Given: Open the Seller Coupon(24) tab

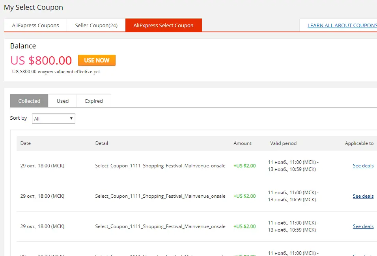Looking at the screenshot, I should point(96,25).
